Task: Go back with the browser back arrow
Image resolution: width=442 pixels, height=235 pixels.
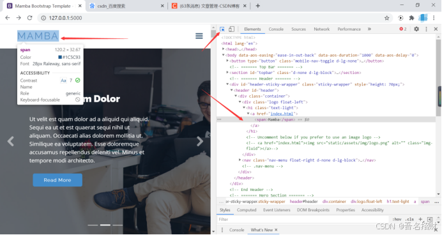Action: coord(7,18)
